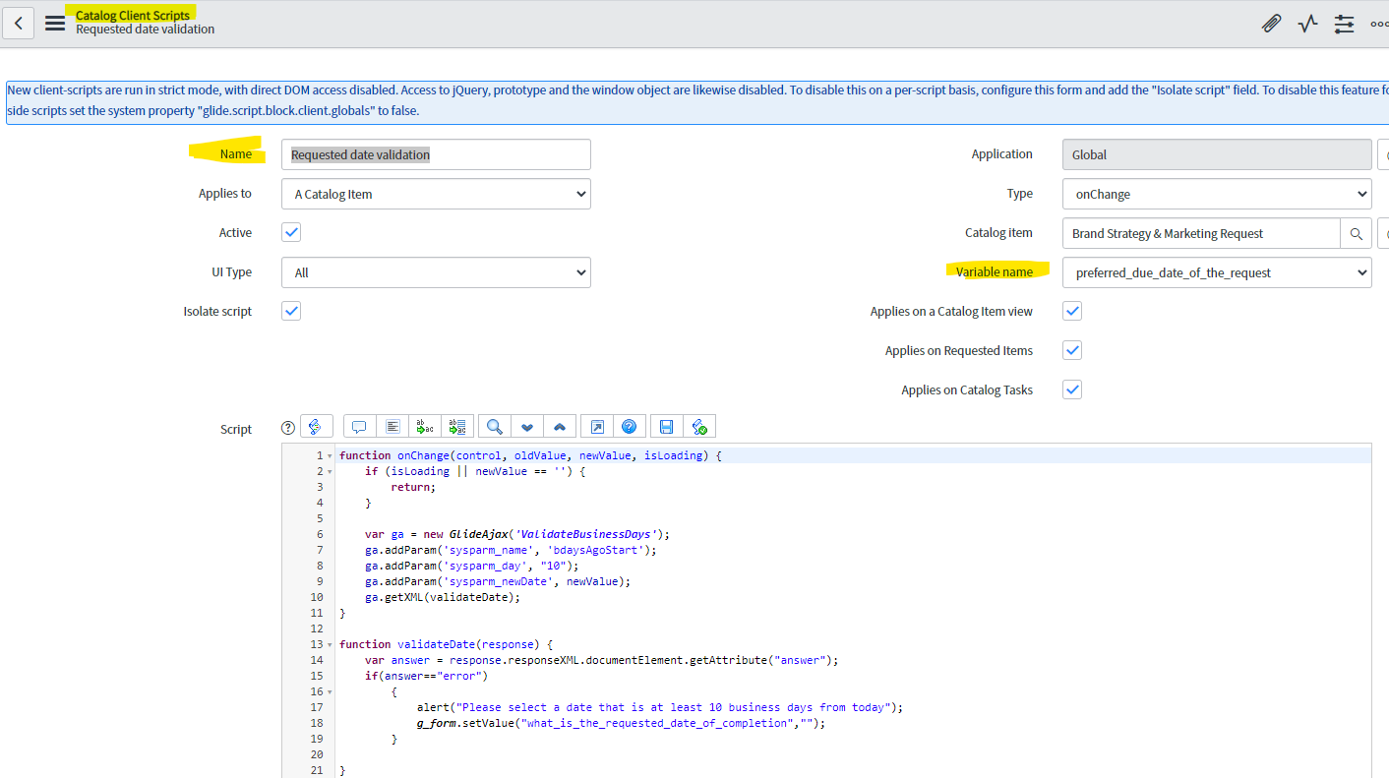Image resolution: width=1389 pixels, height=778 pixels.
Task: Open the Type dropdown showing onChange
Action: click(1216, 194)
